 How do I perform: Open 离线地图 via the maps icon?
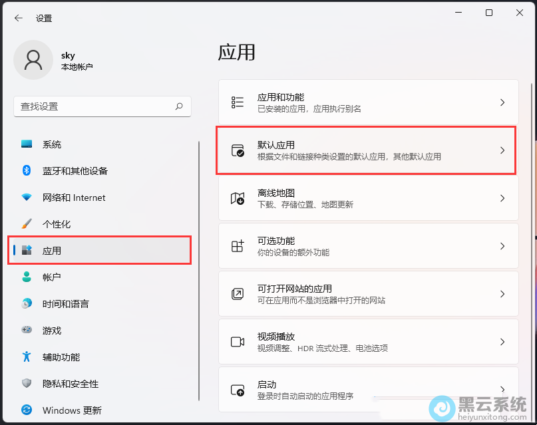[x=237, y=198]
